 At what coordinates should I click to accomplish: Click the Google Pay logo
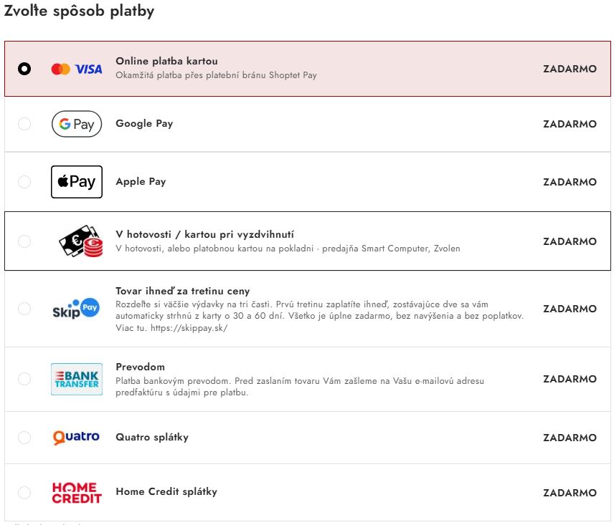77,124
